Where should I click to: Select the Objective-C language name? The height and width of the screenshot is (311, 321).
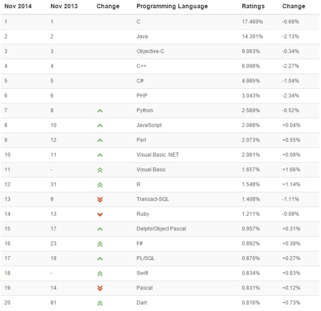pyautogui.click(x=151, y=51)
